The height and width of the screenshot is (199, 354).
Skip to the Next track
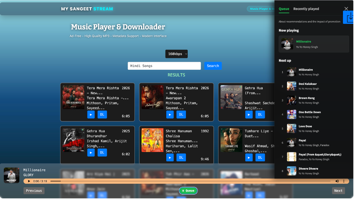coord(338,191)
